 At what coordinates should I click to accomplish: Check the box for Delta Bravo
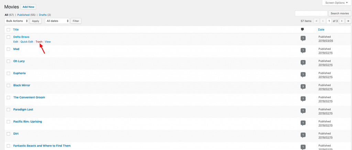coord(9,37)
